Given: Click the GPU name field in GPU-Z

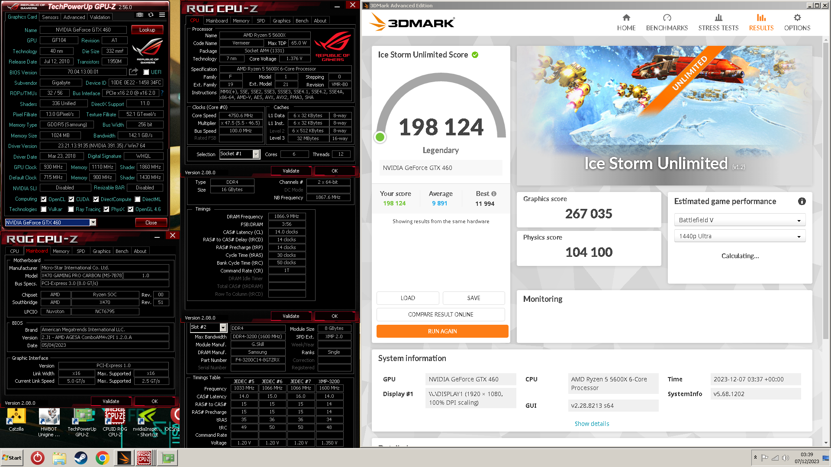Looking at the screenshot, I should click(83, 30).
